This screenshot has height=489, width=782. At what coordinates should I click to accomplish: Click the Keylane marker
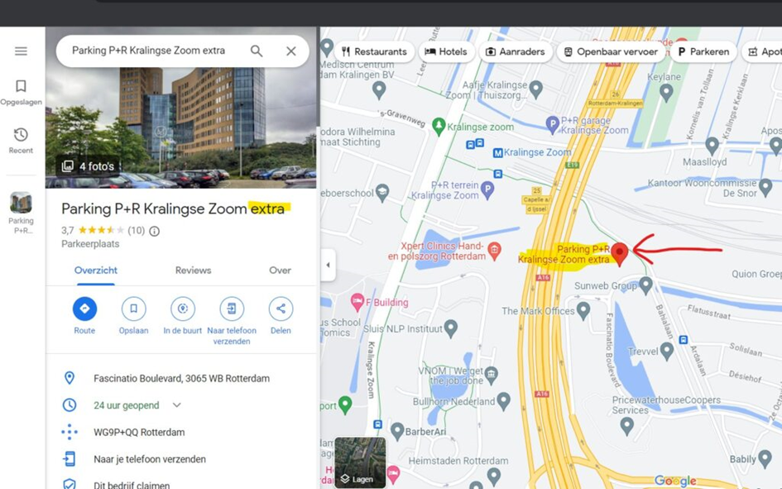coord(666,92)
